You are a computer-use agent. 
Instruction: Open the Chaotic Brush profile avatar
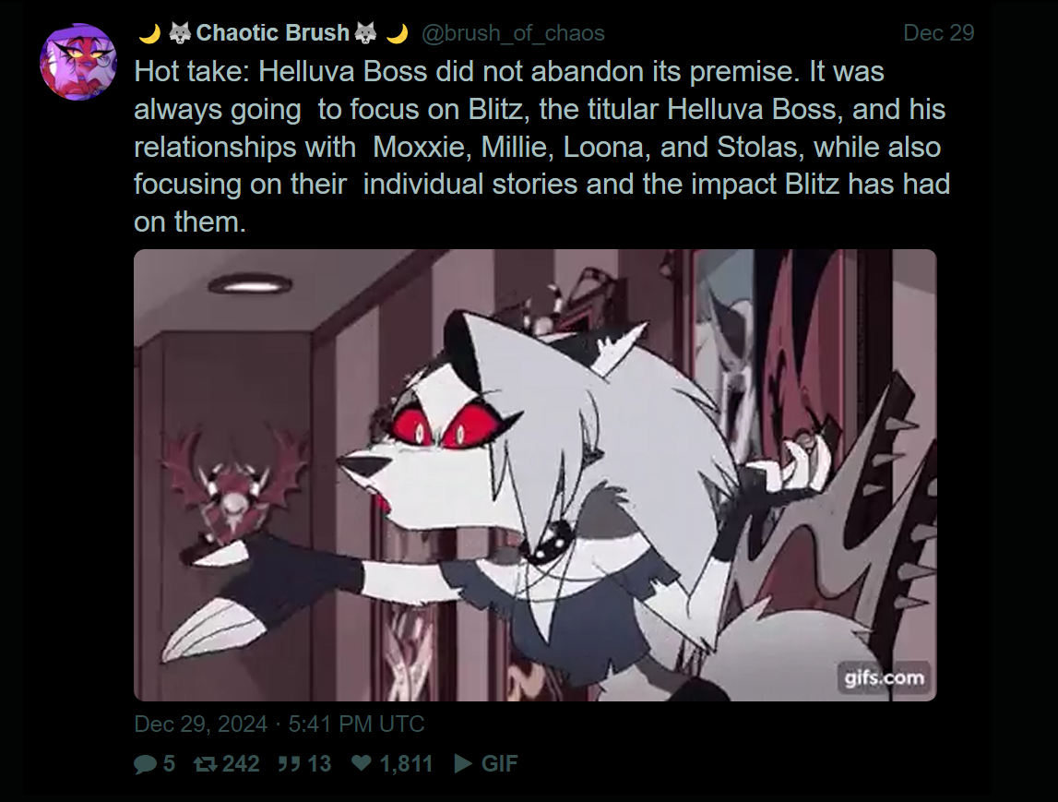78,62
